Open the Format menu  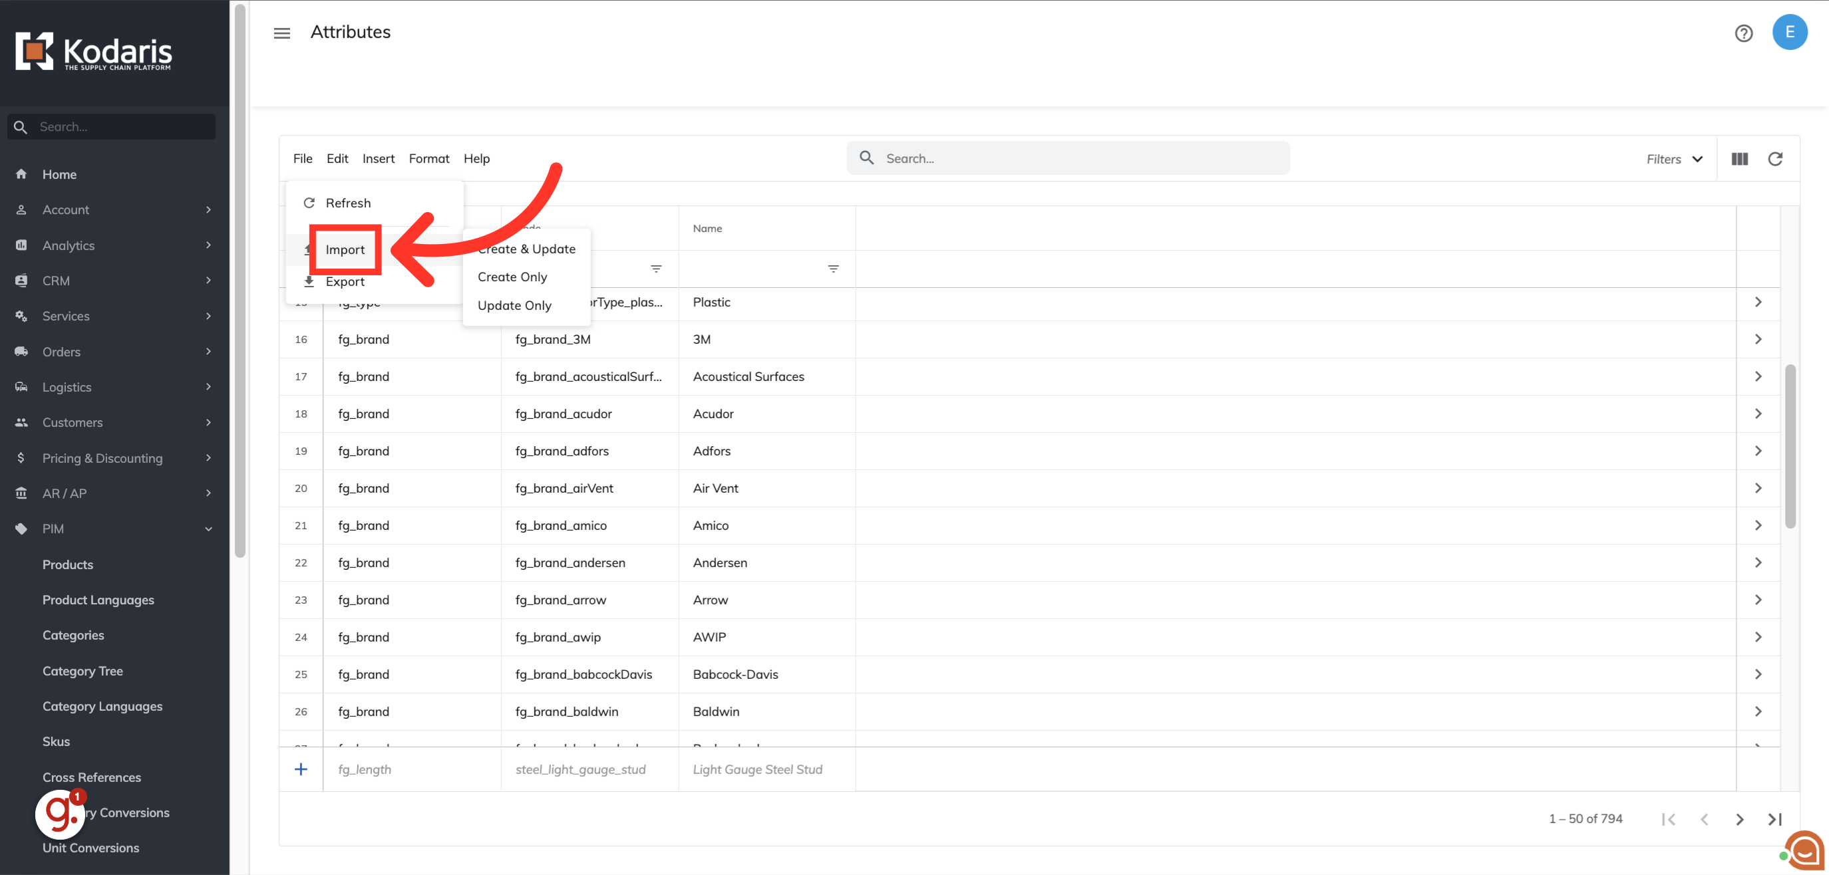tap(429, 158)
